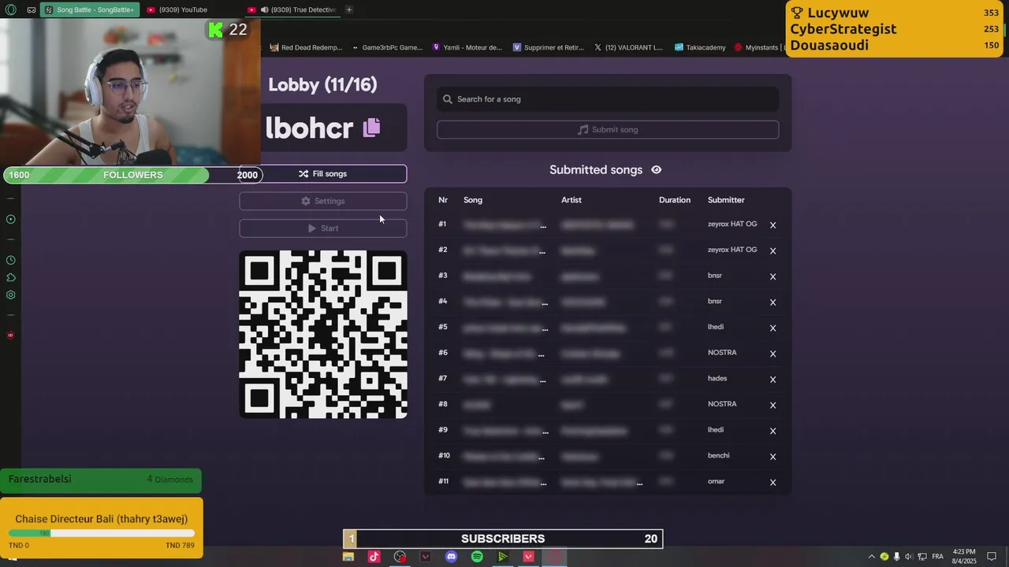The image size is (1009, 567).
Task: Open the Opera browser menu icon
Action: (x=10, y=9)
